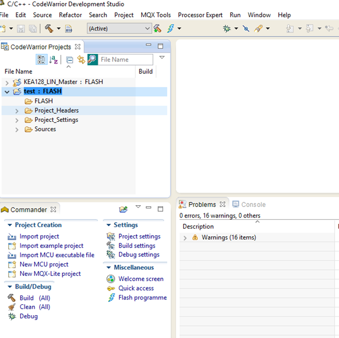Click Import MCU executable file link
This screenshot has width=339, height=338.
[x=57, y=255]
